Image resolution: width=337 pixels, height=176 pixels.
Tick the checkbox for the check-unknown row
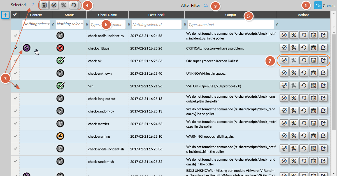15,73
